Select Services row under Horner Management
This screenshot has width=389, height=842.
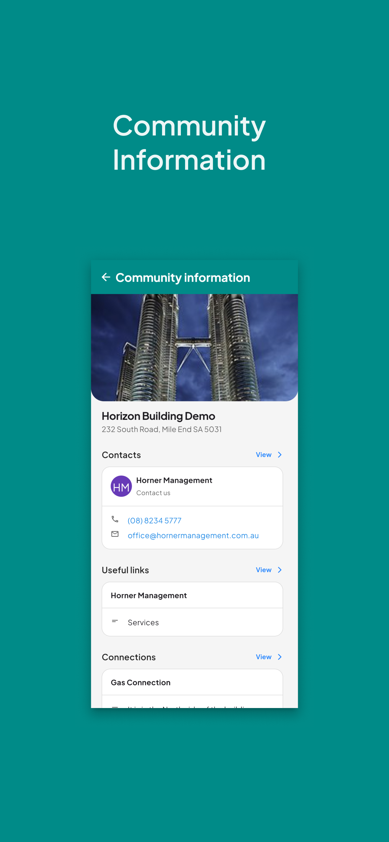point(192,622)
